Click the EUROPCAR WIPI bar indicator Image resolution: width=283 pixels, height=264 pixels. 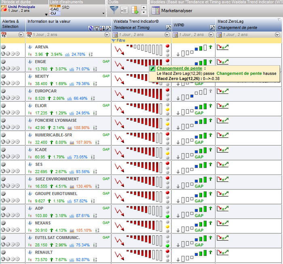194,95
